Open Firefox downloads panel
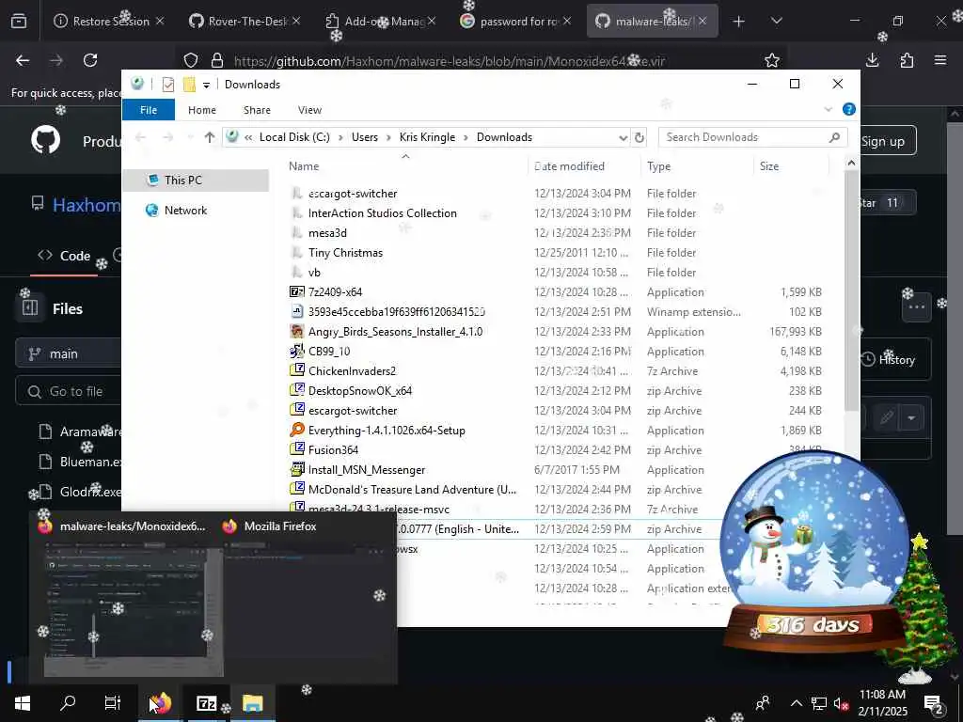The image size is (963, 722). pos(872,60)
